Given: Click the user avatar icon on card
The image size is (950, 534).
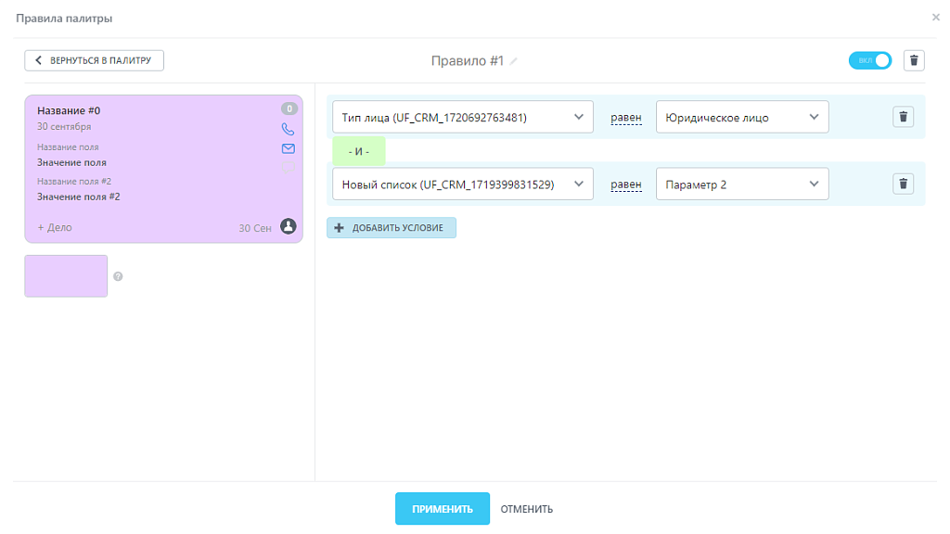Looking at the screenshot, I should click(288, 226).
